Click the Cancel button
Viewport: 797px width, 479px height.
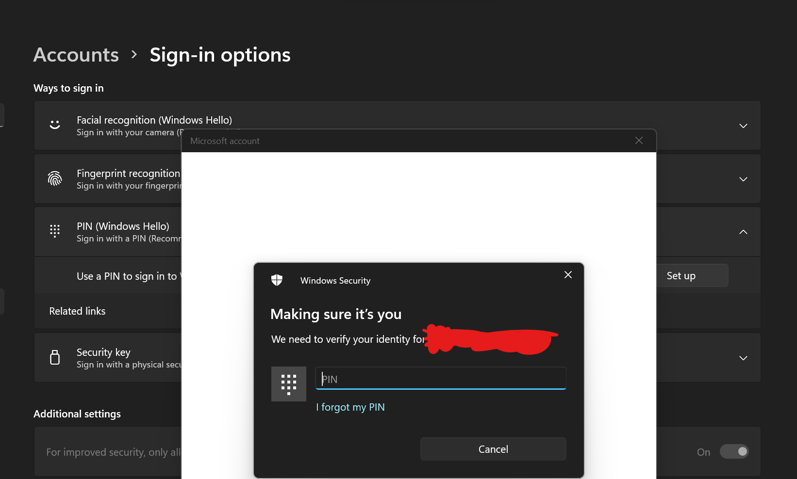493,449
